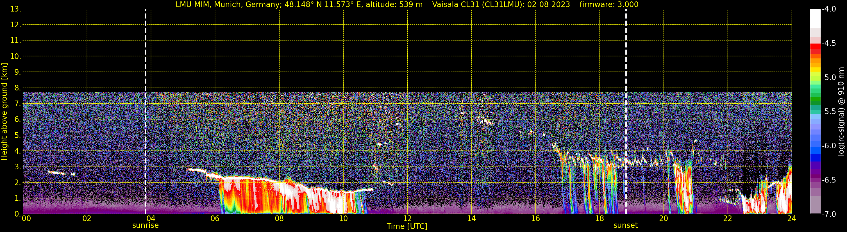847x232 pixels.
Task: Click the time axis tick label '14'
Action: click(471, 219)
